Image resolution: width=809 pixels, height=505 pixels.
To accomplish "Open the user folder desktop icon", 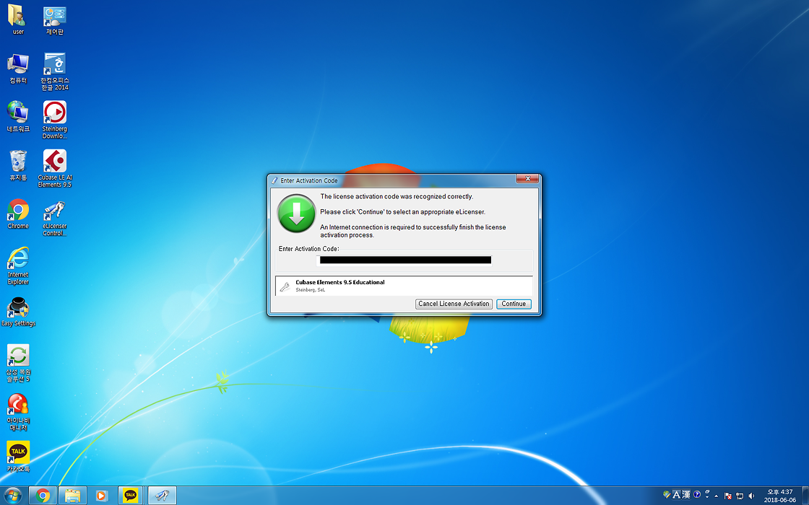I will coord(18,19).
